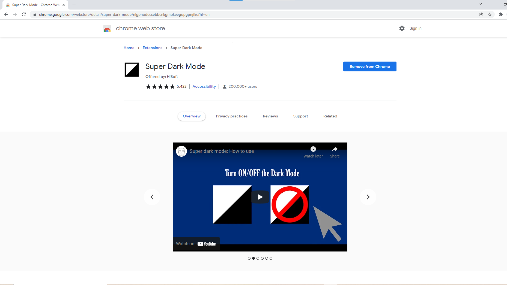The height and width of the screenshot is (285, 507).
Task: Select the fifth carousel dot
Action: [x=267, y=258]
